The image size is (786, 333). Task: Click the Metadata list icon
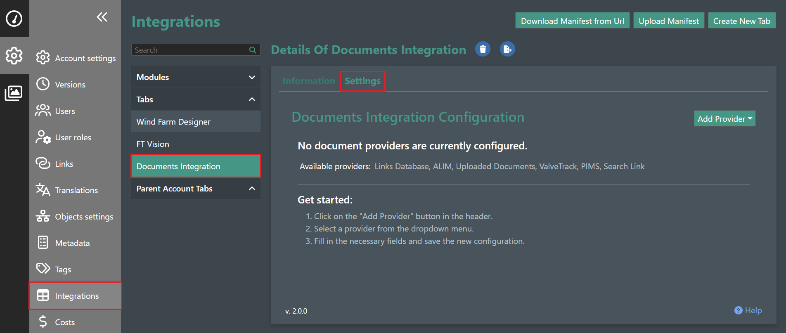43,243
